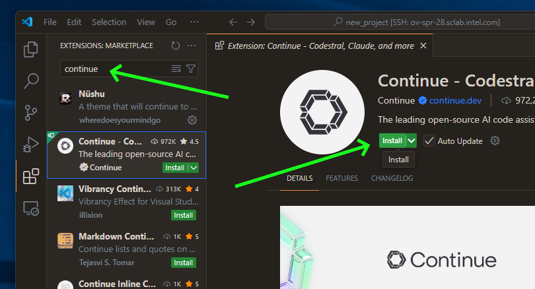This screenshot has width=535, height=289.
Task: Open the Run and Debug view
Action: point(31,144)
